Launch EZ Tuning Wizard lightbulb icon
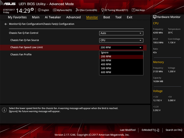The width and height of the screenshot is (184, 138). point(102,10)
